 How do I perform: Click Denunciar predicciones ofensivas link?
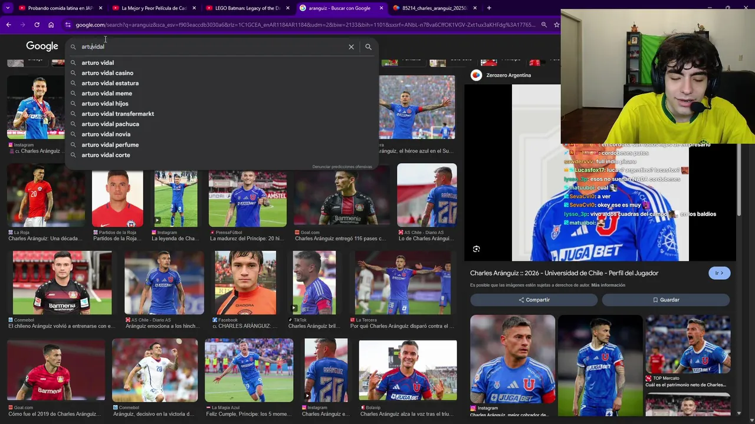point(342,167)
